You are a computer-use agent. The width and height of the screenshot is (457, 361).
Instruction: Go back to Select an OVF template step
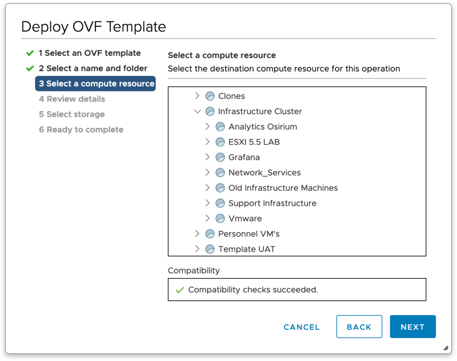89,53
